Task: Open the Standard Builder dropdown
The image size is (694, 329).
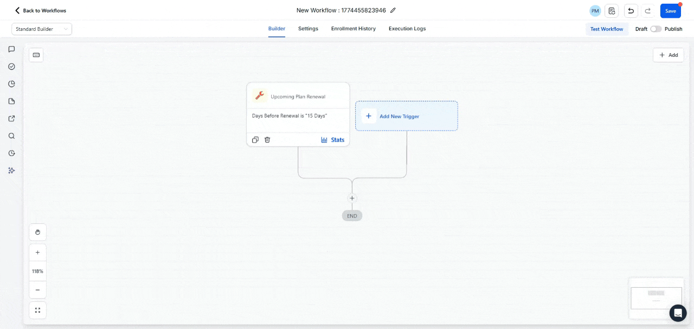Action: pos(42,29)
